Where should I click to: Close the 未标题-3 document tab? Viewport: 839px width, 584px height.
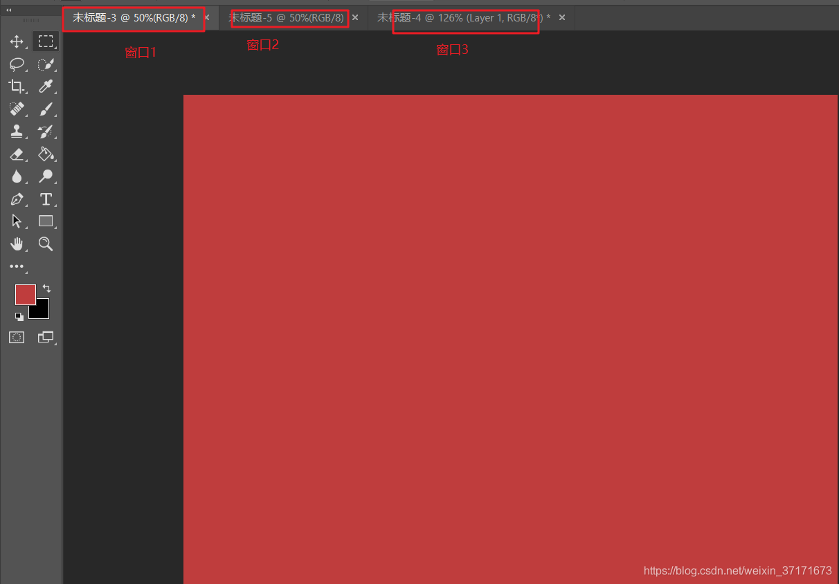point(207,18)
